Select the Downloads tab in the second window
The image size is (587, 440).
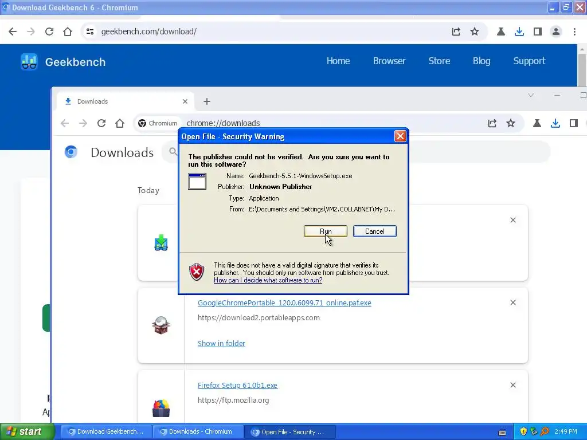pyautogui.click(x=126, y=101)
